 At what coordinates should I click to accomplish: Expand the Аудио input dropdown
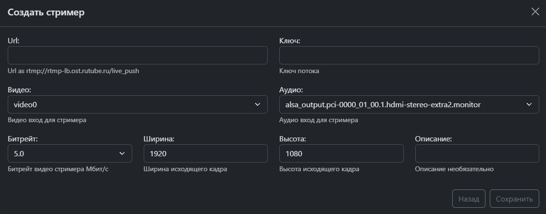[x=409, y=104]
